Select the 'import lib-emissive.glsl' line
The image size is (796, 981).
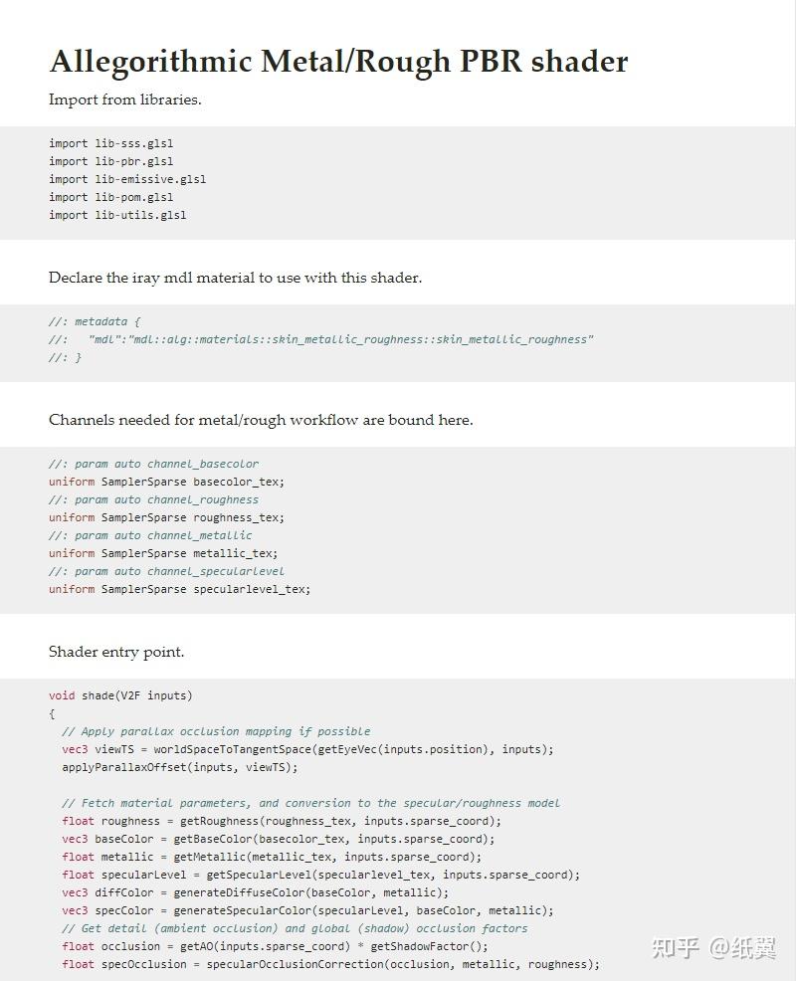pos(127,179)
